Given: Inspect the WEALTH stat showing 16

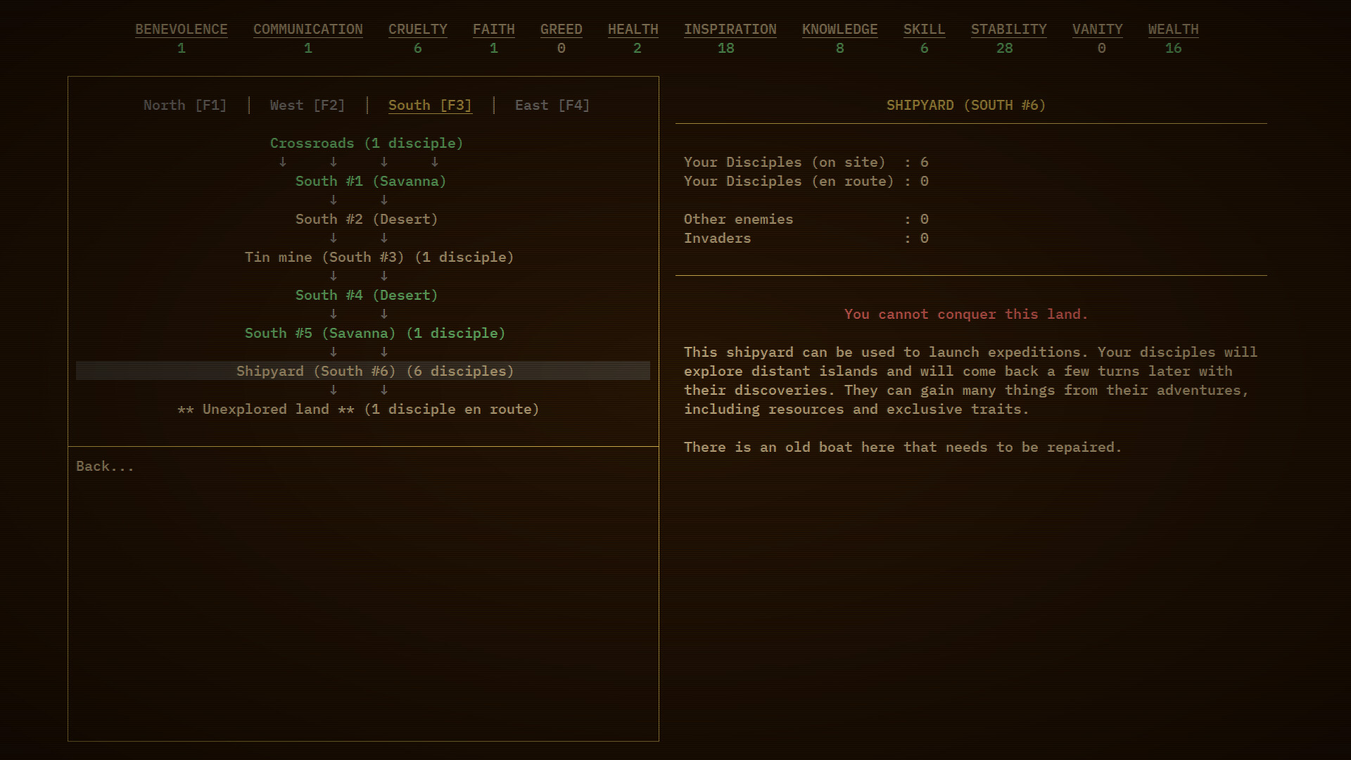Looking at the screenshot, I should pyautogui.click(x=1173, y=30).
